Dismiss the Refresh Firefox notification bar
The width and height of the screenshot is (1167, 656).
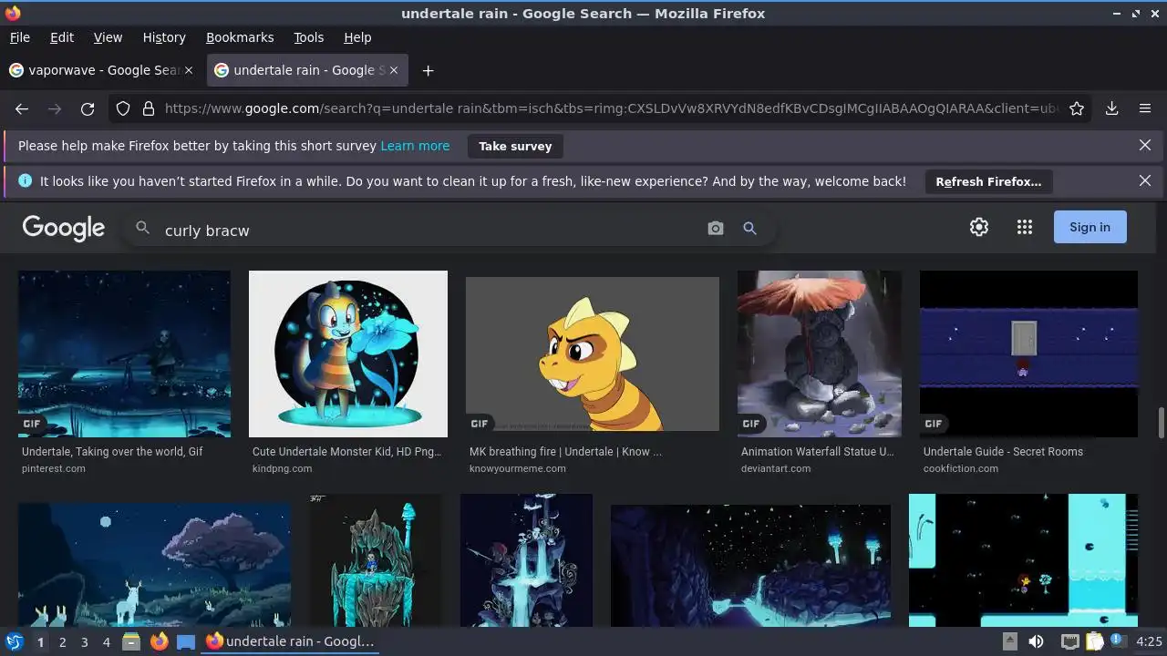click(1145, 181)
